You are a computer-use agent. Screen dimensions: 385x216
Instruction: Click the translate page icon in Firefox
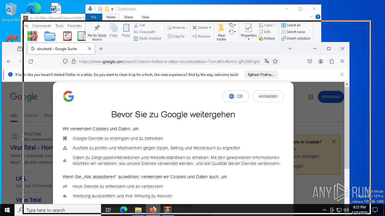[x=266, y=61]
